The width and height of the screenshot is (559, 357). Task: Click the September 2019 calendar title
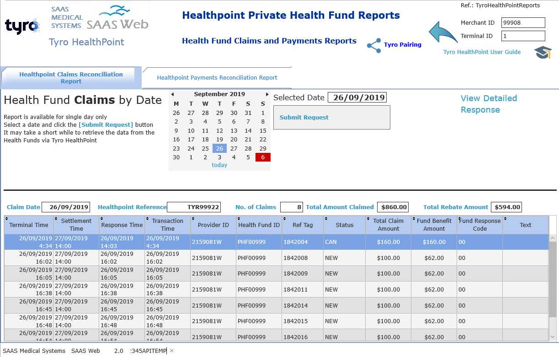pos(219,94)
